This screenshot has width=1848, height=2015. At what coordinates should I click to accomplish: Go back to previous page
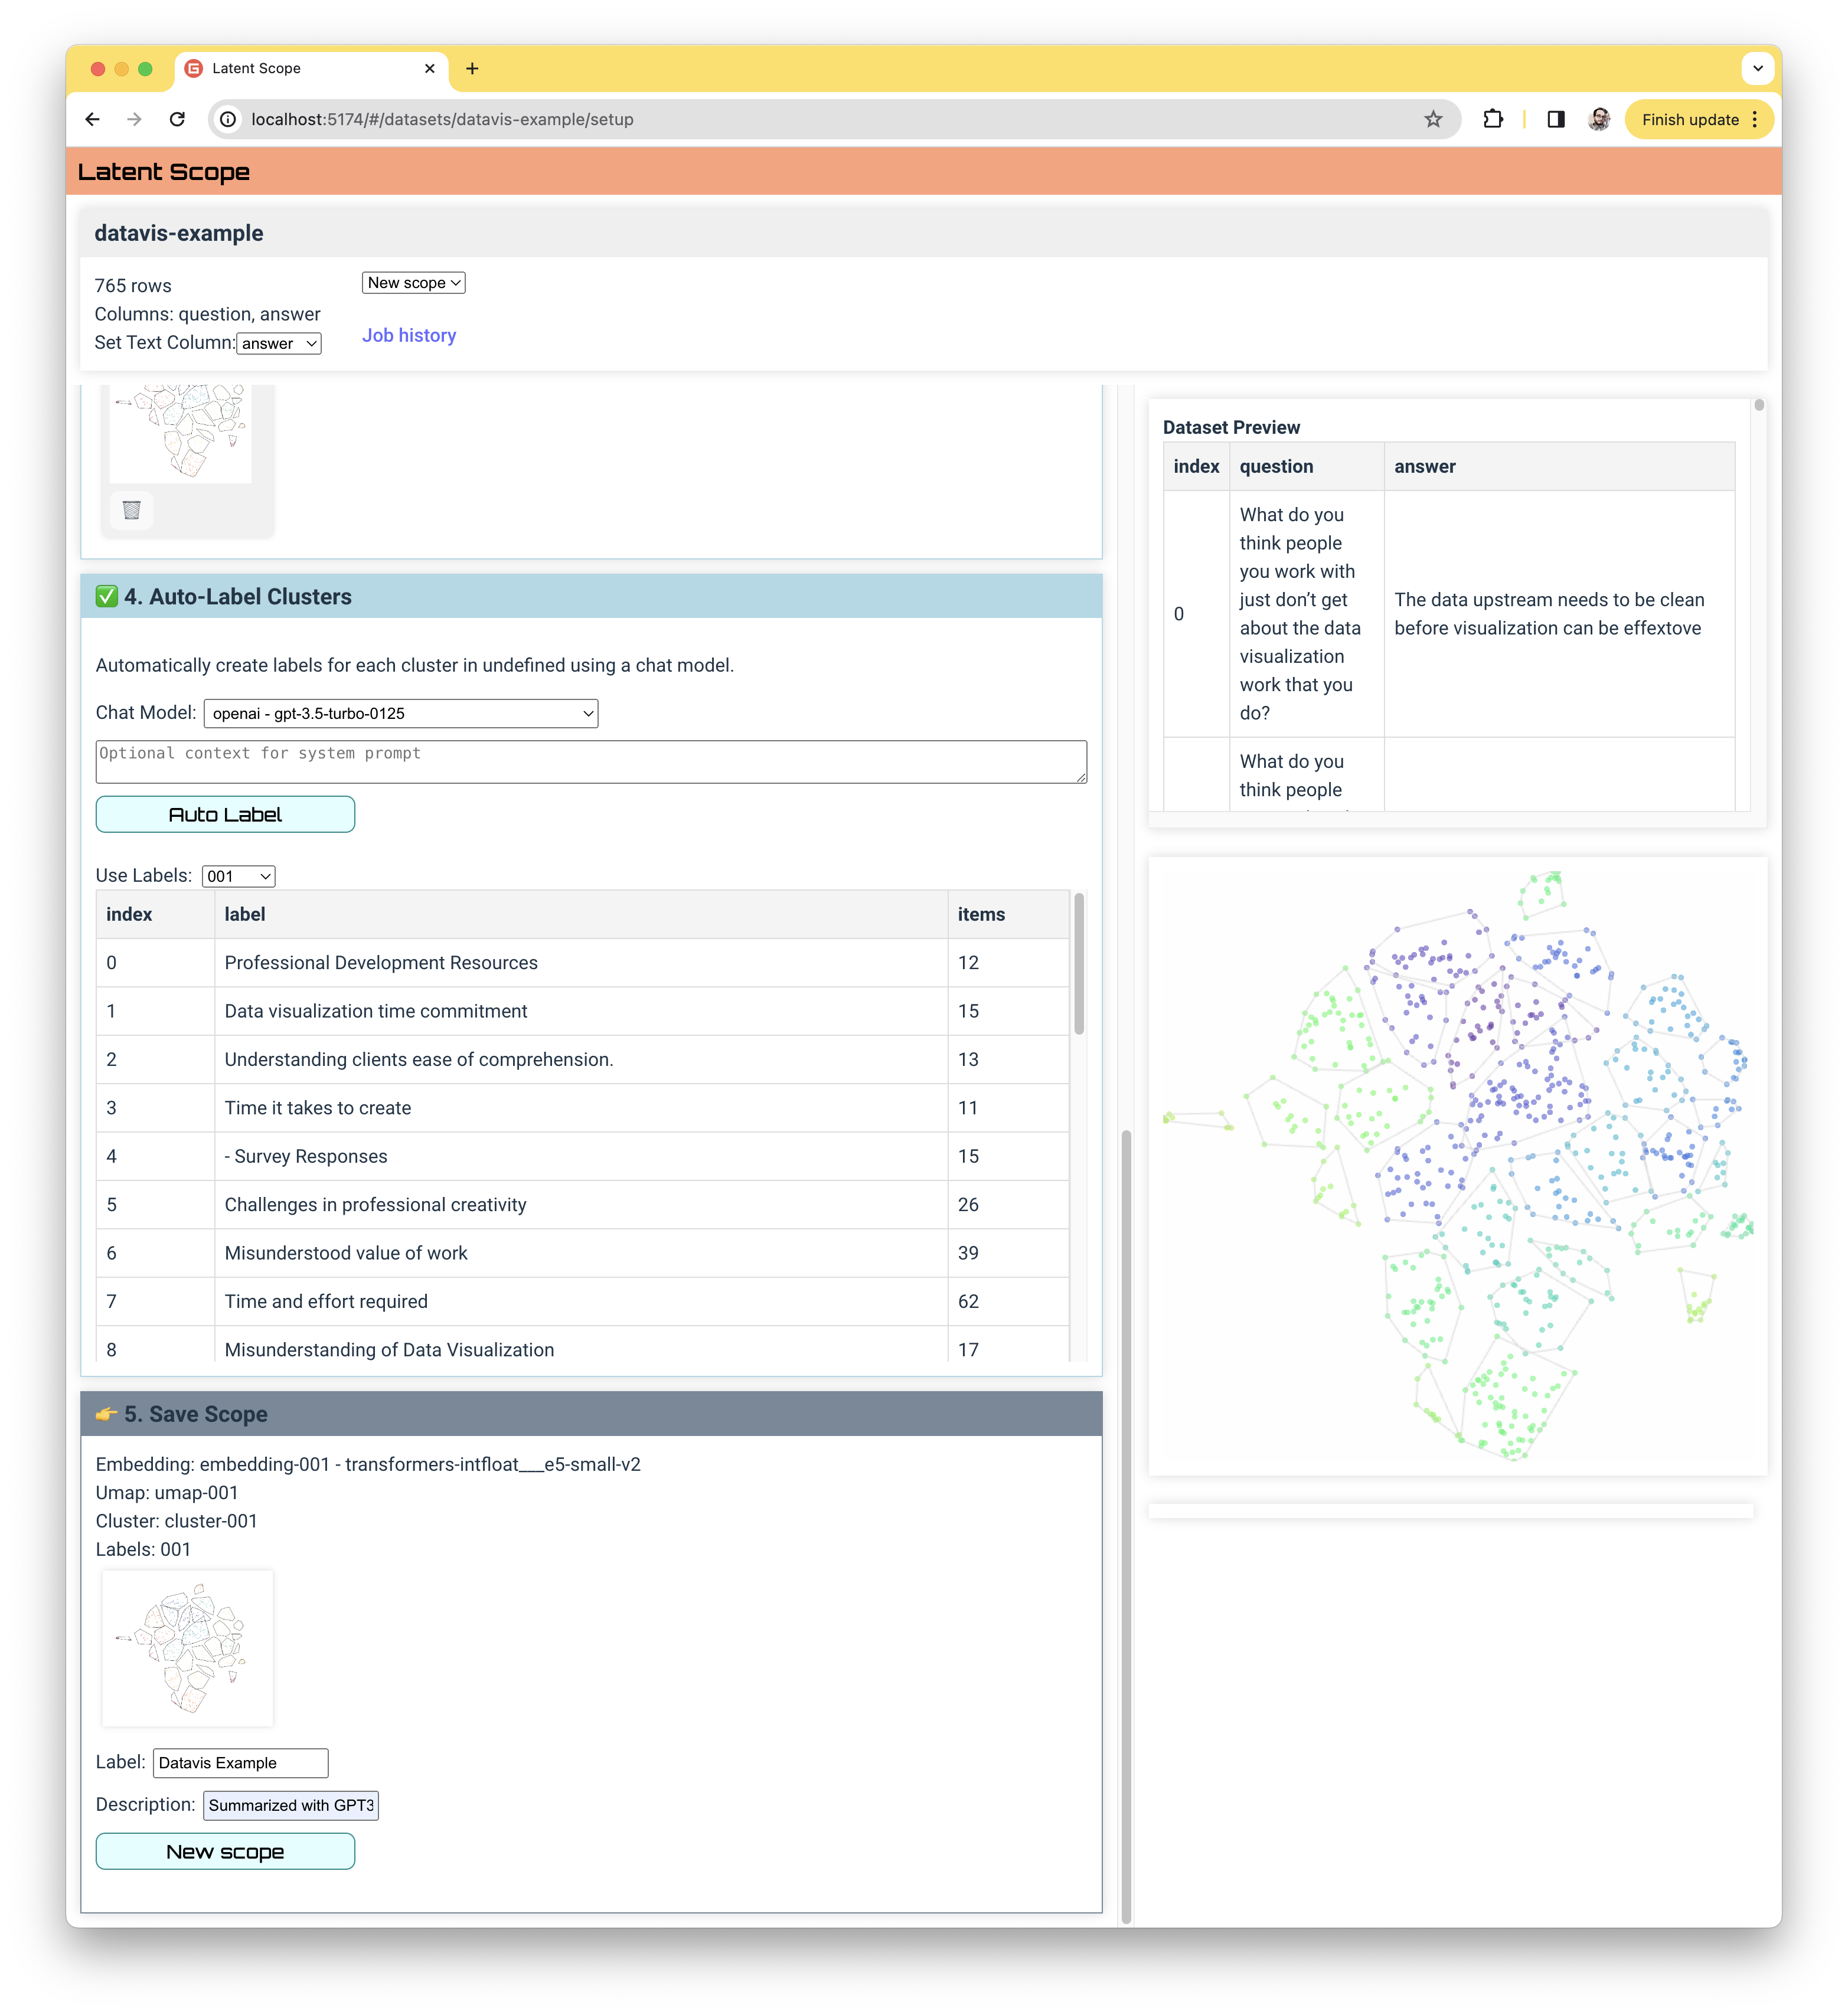click(93, 120)
